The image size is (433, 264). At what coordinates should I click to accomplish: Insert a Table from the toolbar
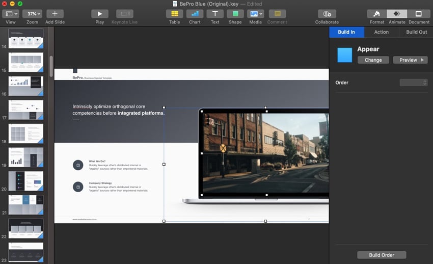pos(174,14)
